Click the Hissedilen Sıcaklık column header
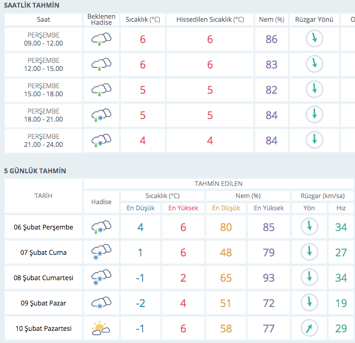 (x=210, y=20)
